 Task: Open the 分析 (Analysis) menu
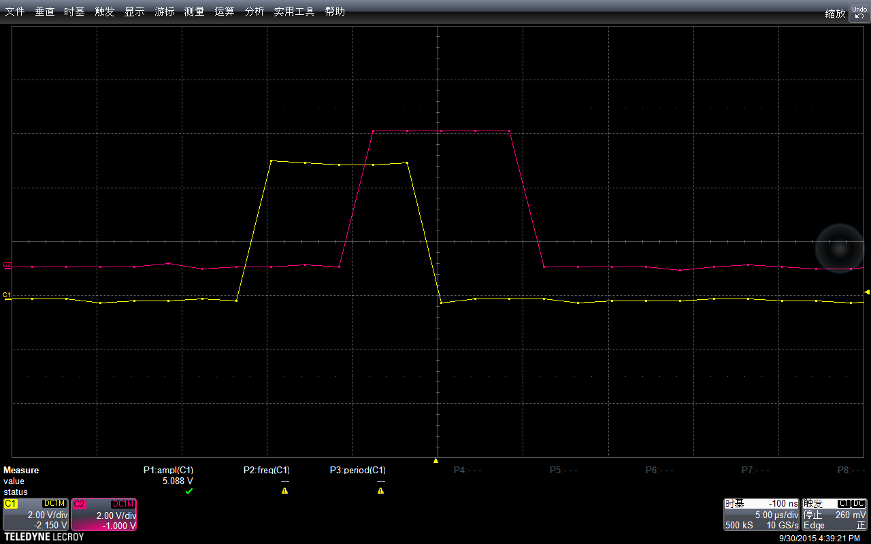point(254,12)
